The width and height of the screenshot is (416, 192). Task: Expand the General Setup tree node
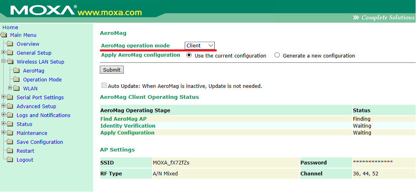4,53
